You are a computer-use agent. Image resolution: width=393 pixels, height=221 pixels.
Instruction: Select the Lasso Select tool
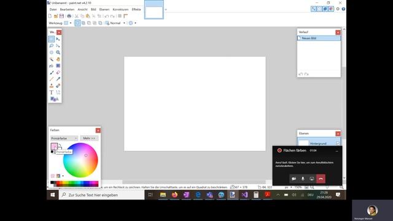coord(52,45)
